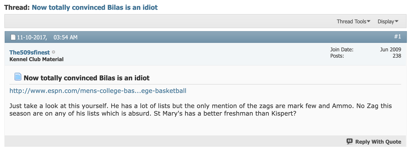Screen dimensions: 410x149
Task: Click the offline status indicator next to The509sfinest
Action: click(54, 52)
